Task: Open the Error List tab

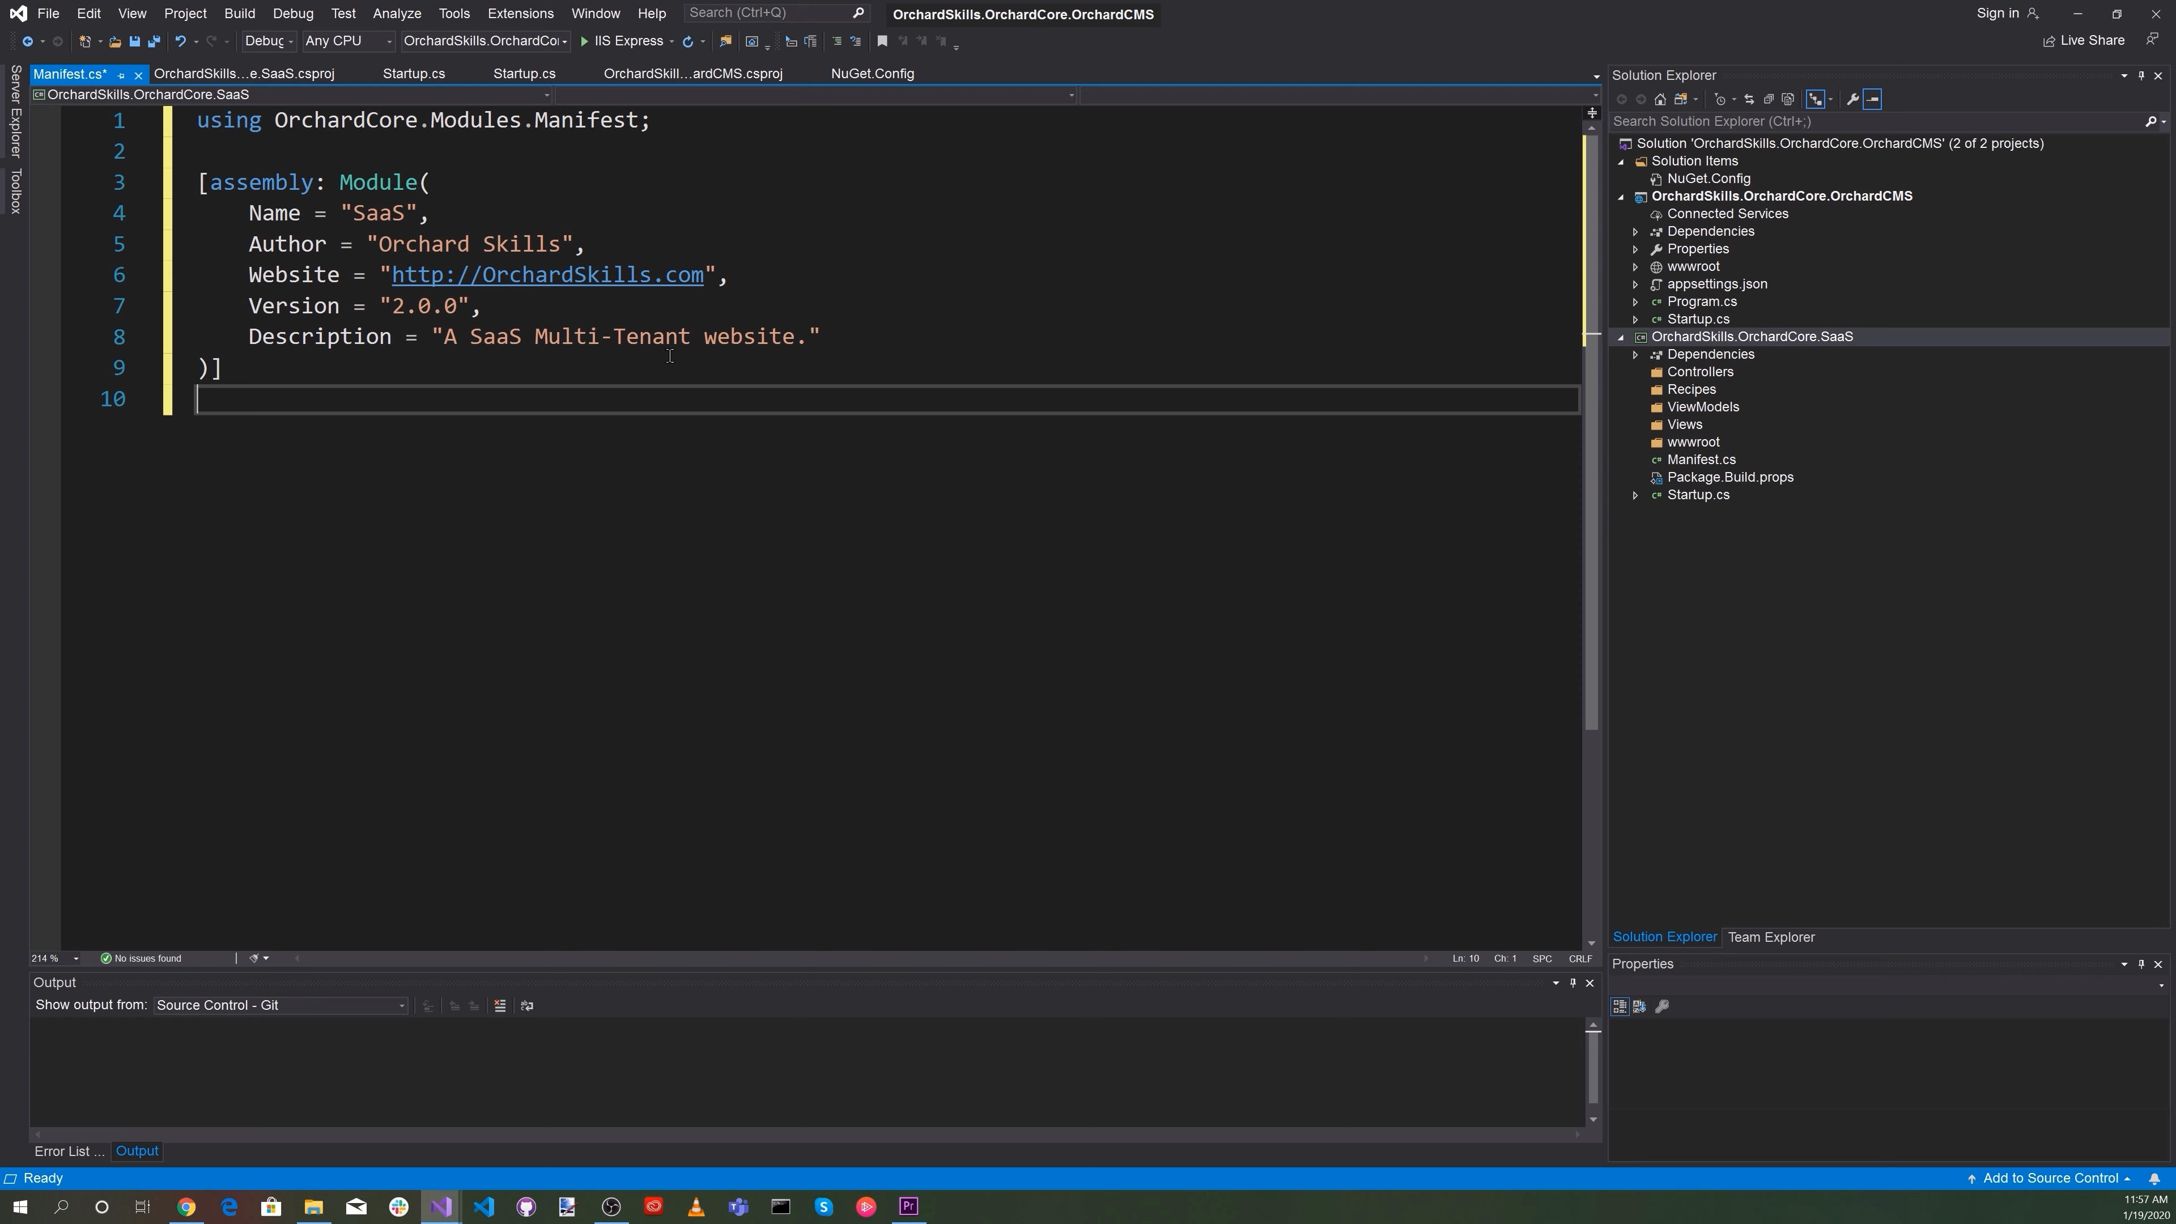Action: click(69, 1151)
